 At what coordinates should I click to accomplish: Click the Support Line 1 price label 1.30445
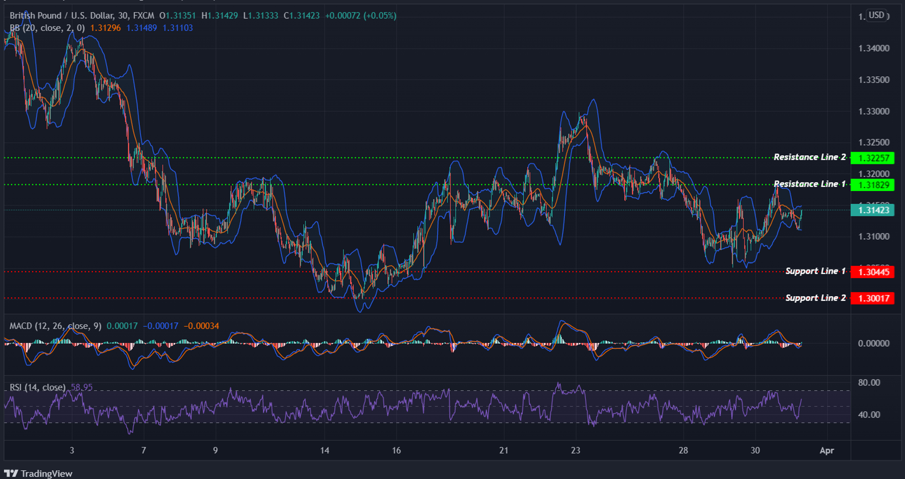tap(873, 273)
